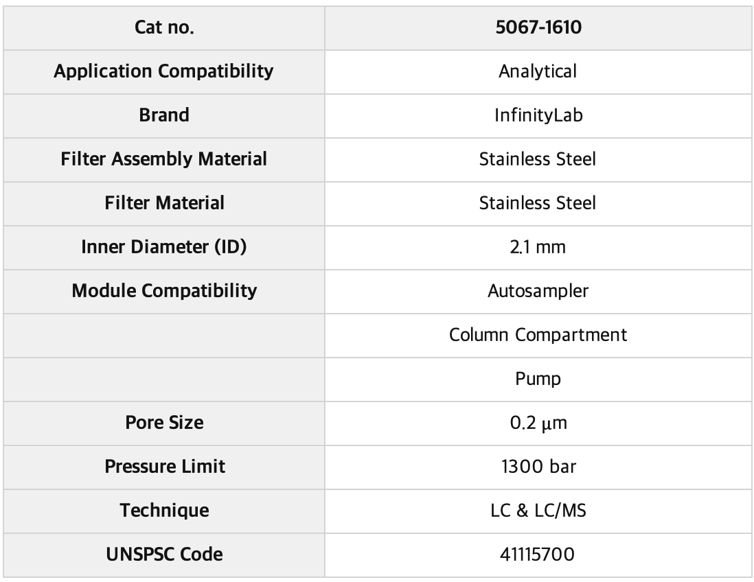Select the 1300 bar value

click(x=538, y=467)
